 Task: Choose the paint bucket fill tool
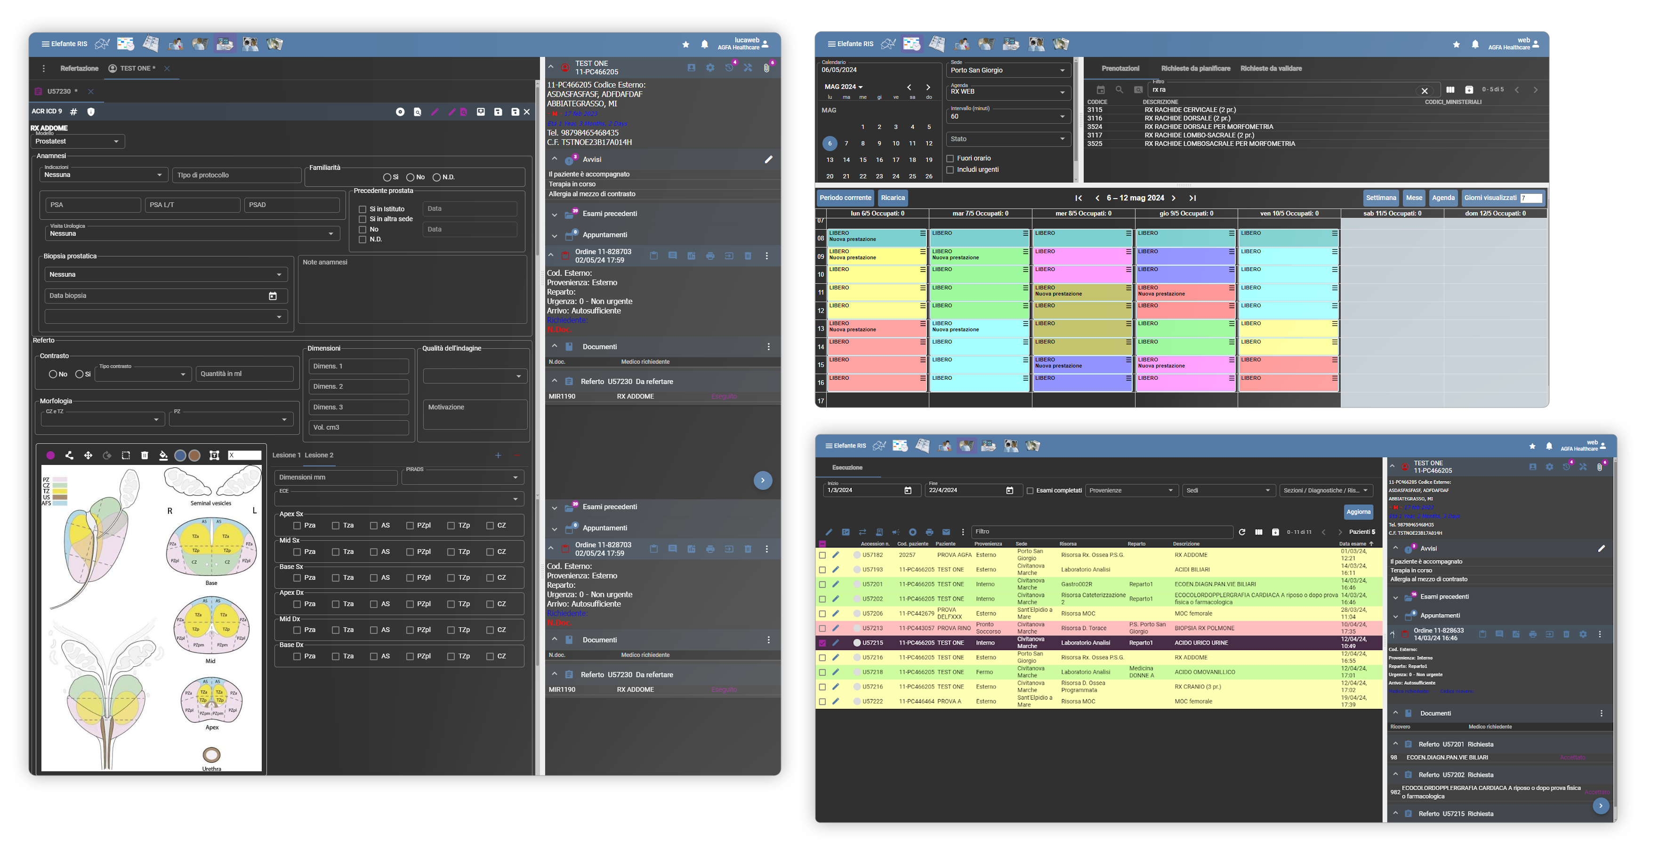point(163,456)
